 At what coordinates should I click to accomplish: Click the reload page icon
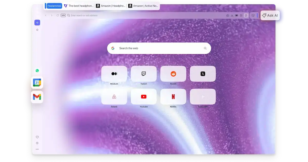click(x=58, y=15)
